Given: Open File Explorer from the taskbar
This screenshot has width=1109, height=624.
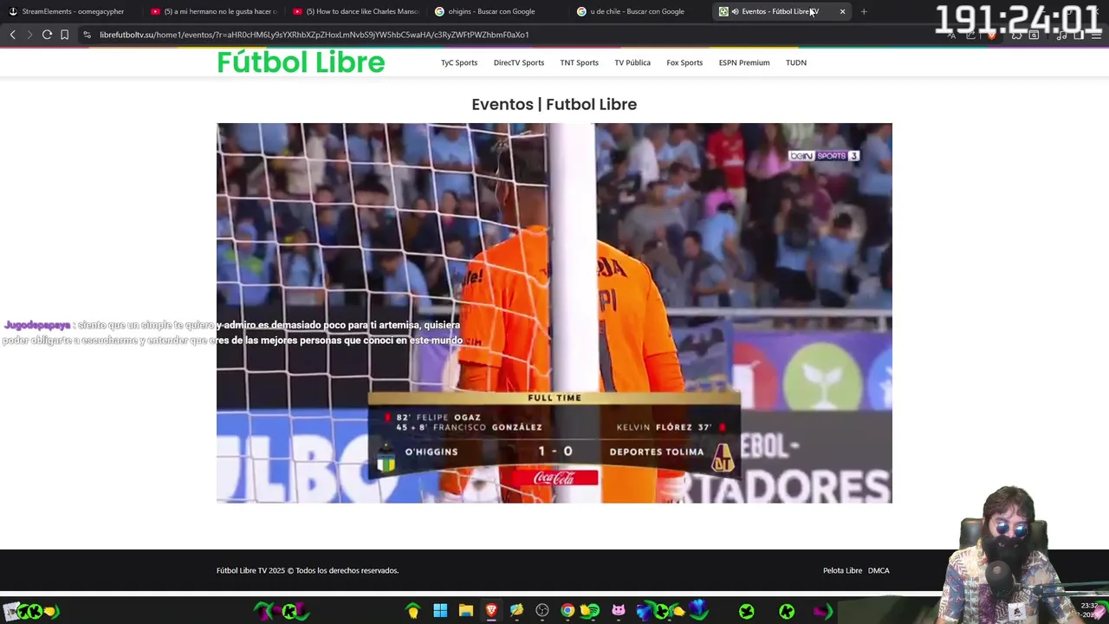Looking at the screenshot, I should click(465, 611).
